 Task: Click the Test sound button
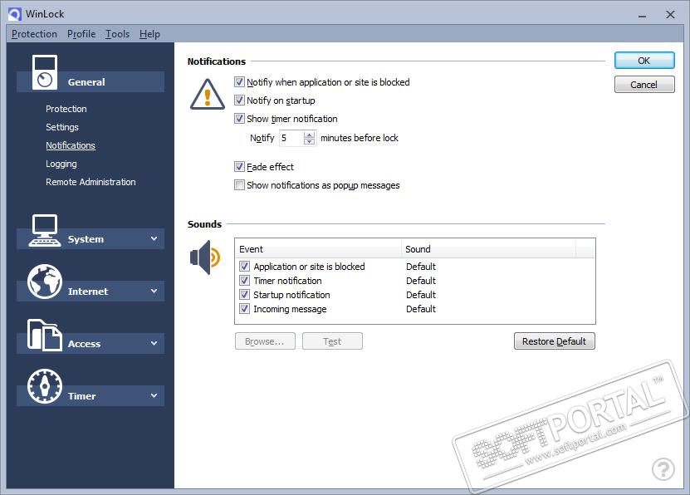(332, 341)
